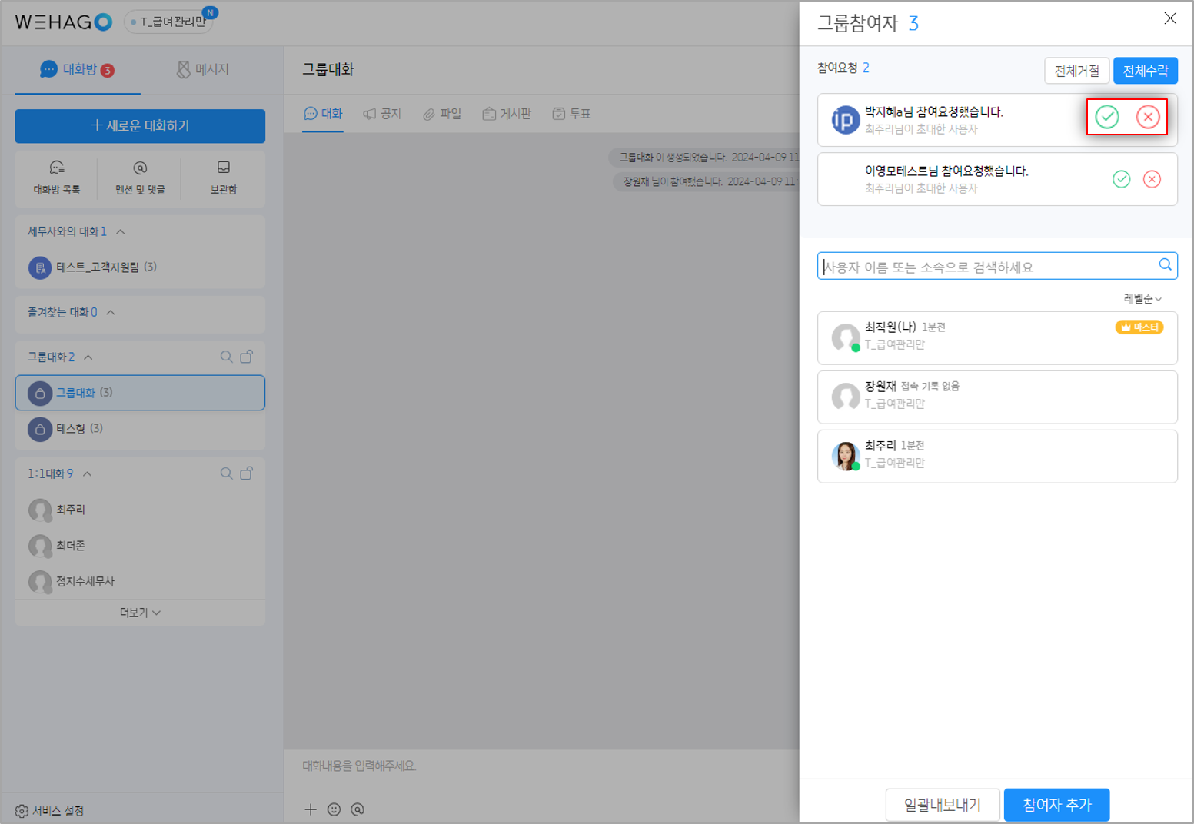
Task: Click the 참여자 추가 button
Action: 1056,805
